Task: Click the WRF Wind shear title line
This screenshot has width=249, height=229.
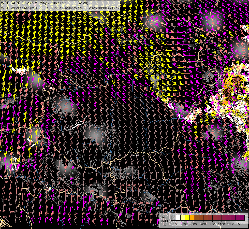Action: [60, 8]
